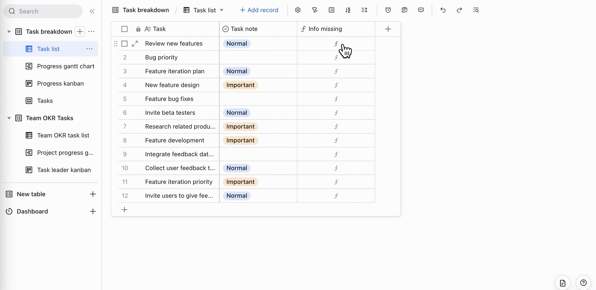This screenshot has height=290, width=596.
Task: Collapse the Team OKR Tasks group
Action: click(9, 118)
